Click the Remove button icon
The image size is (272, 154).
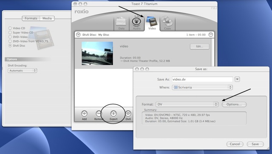tap(99, 114)
